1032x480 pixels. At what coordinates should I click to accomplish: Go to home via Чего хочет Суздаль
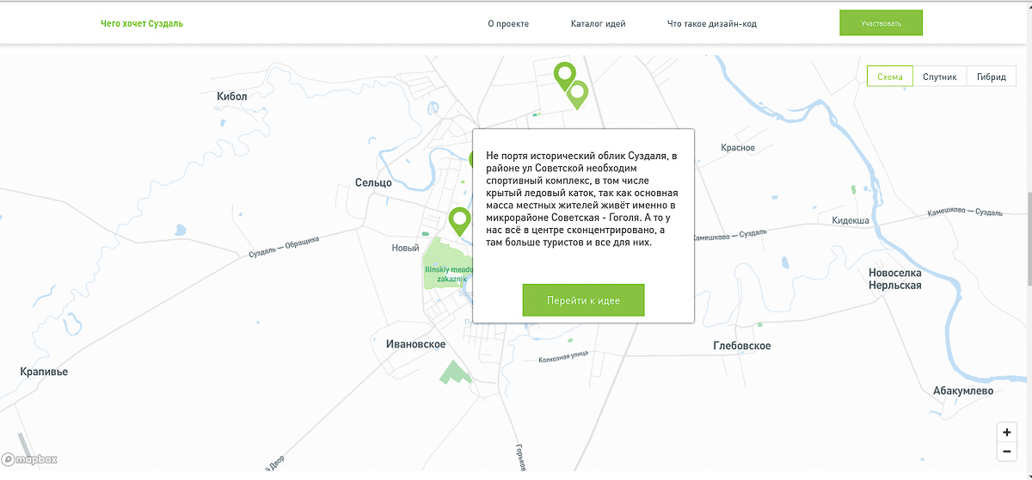pyautogui.click(x=142, y=23)
